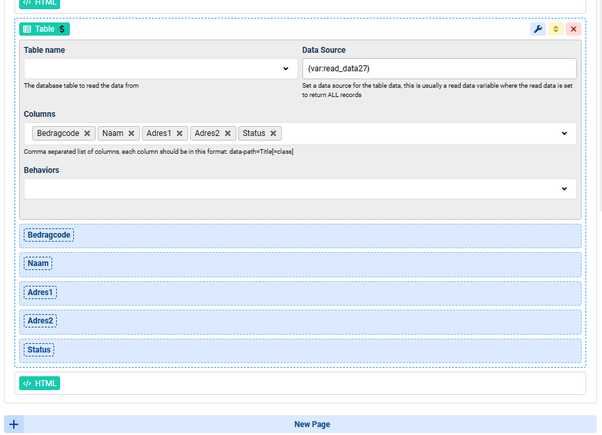Image resolution: width=602 pixels, height=435 pixels.
Task: Open the Behaviors dropdown
Action: pyautogui.click(x=564, y=189)
